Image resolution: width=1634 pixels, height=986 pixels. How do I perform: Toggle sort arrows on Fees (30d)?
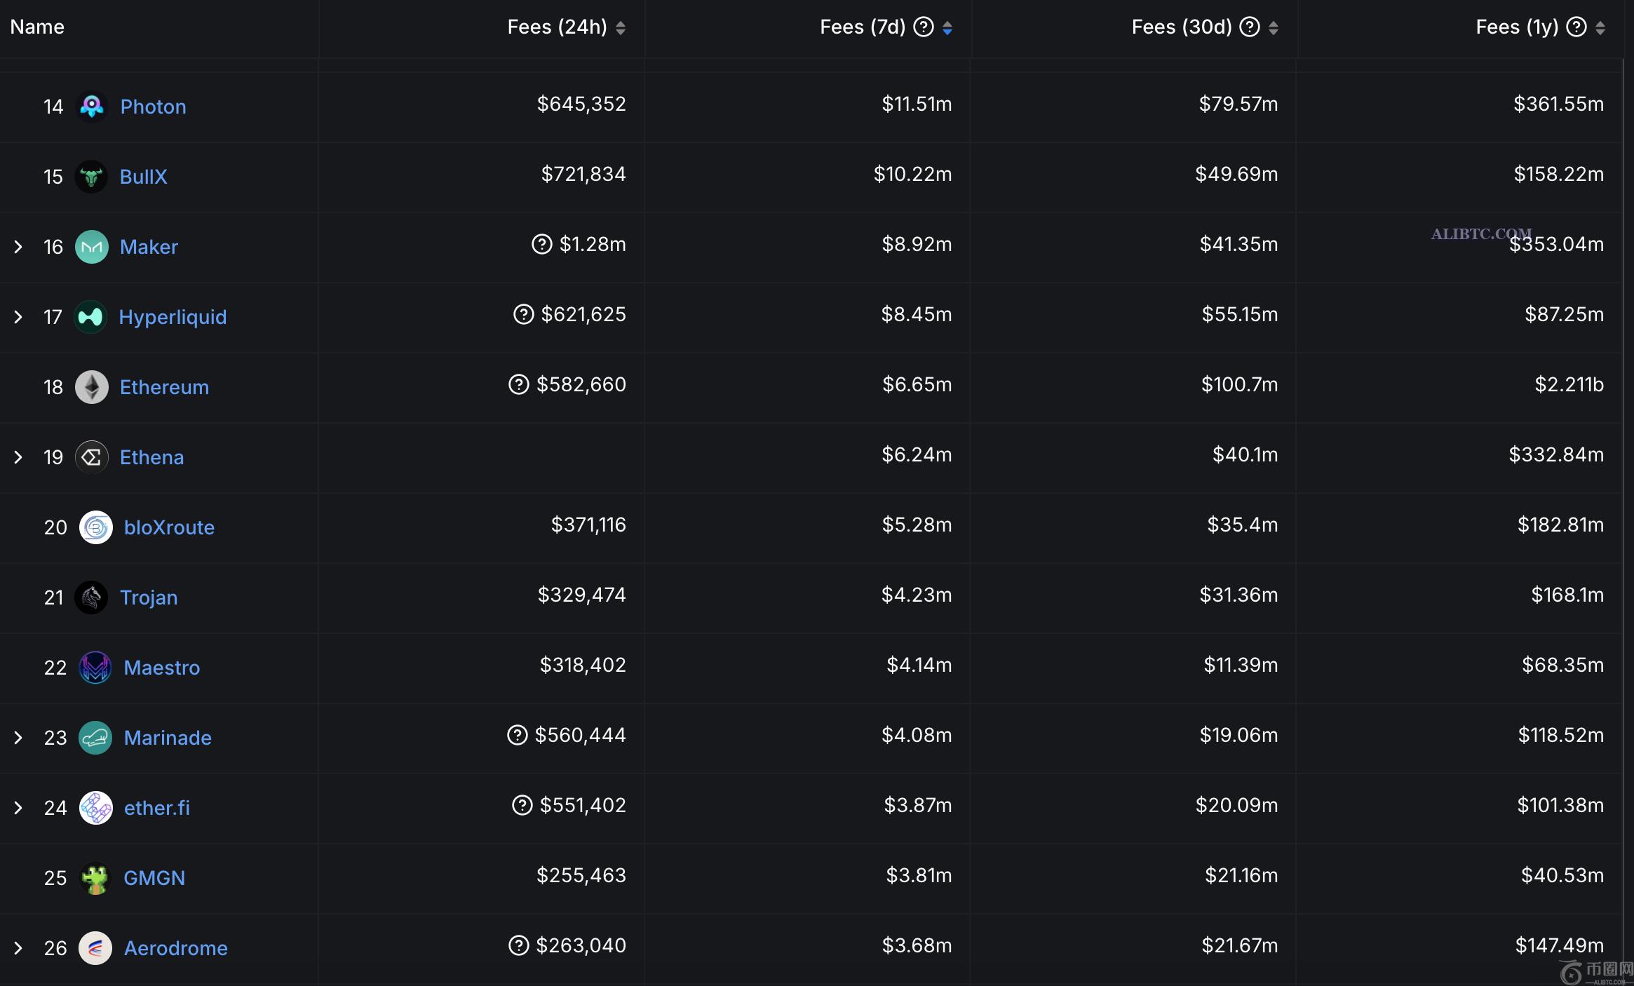click(x=1274, y=28)
